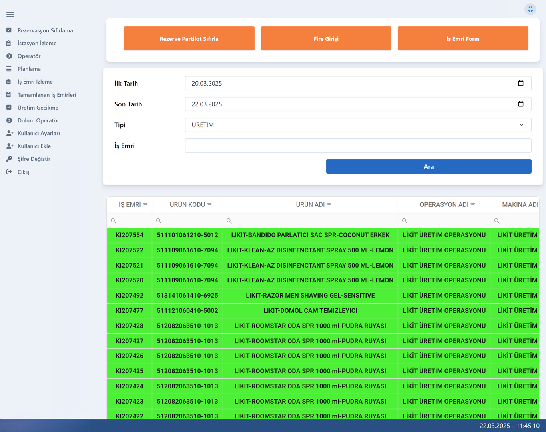Open the hamburger menu icon

tap(10, 14)
